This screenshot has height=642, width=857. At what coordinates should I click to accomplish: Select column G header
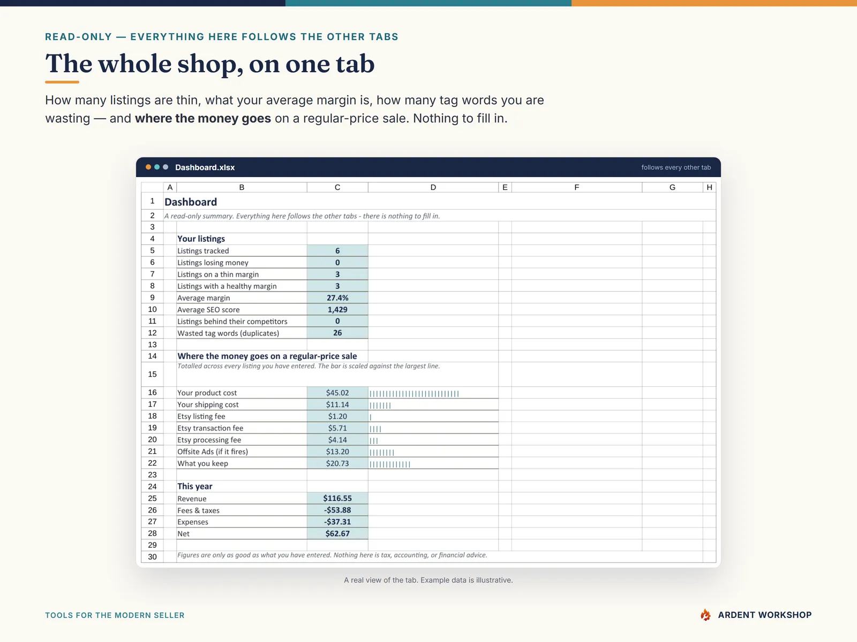pos(672,187)
